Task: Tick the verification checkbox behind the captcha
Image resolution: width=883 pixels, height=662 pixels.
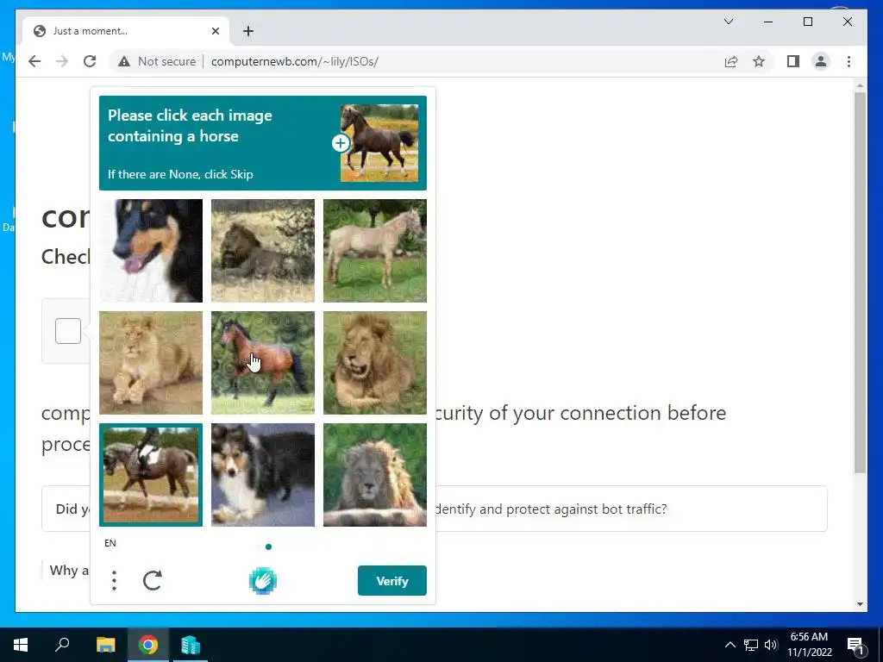Action: click(x=68, y=331)
